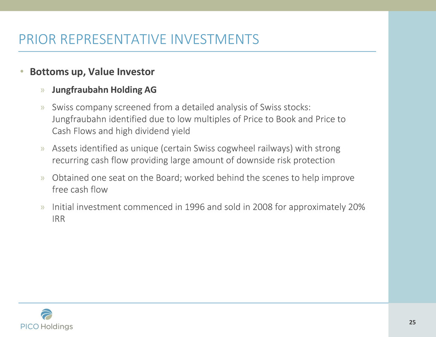Click the chevron bullet before Assets identified
Image resolution: width=436 pixels, height=337 pixels.
point(42,149)
